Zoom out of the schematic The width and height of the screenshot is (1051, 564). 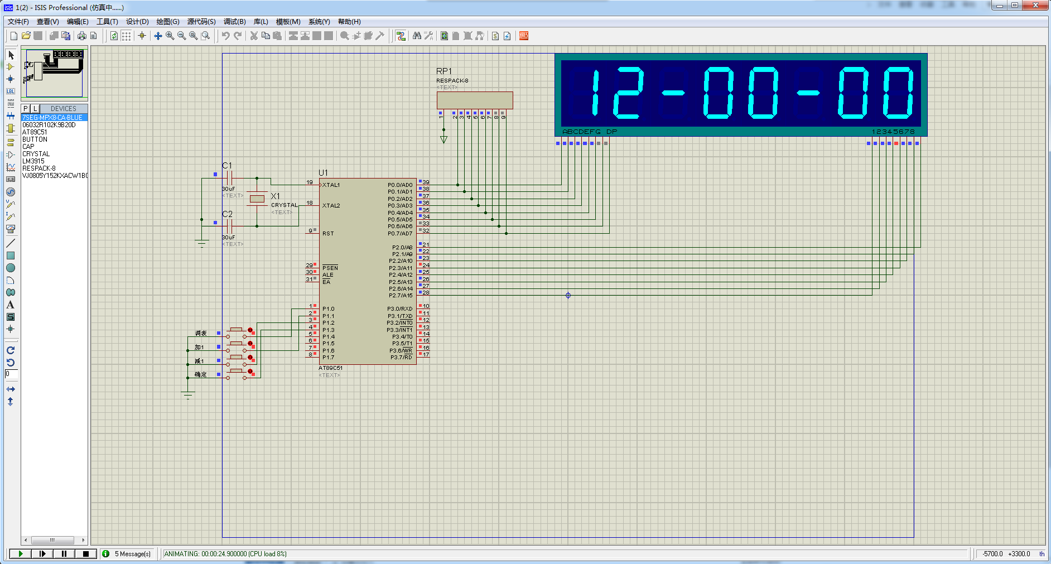181,36
